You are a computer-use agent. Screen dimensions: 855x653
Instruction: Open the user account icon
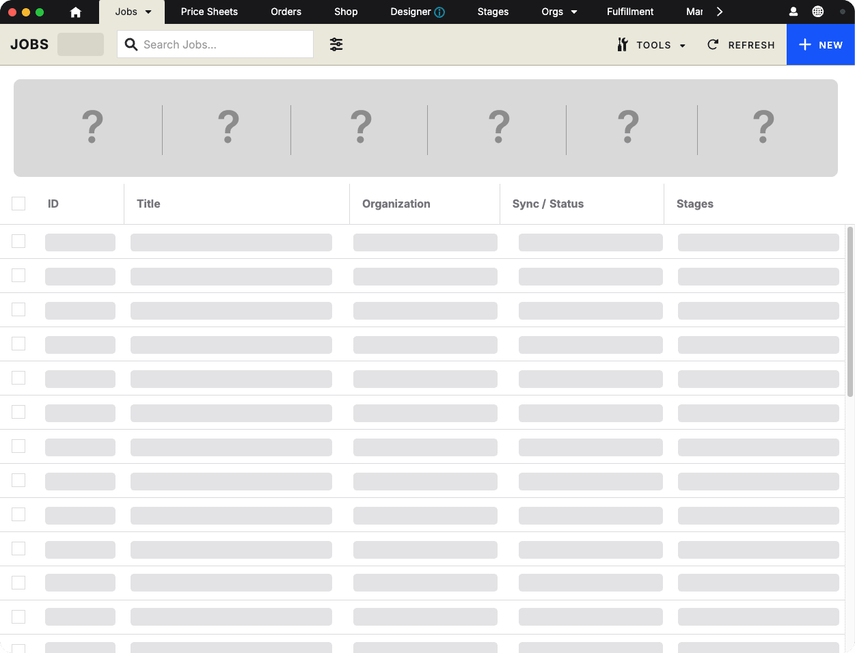click(793, 12)
